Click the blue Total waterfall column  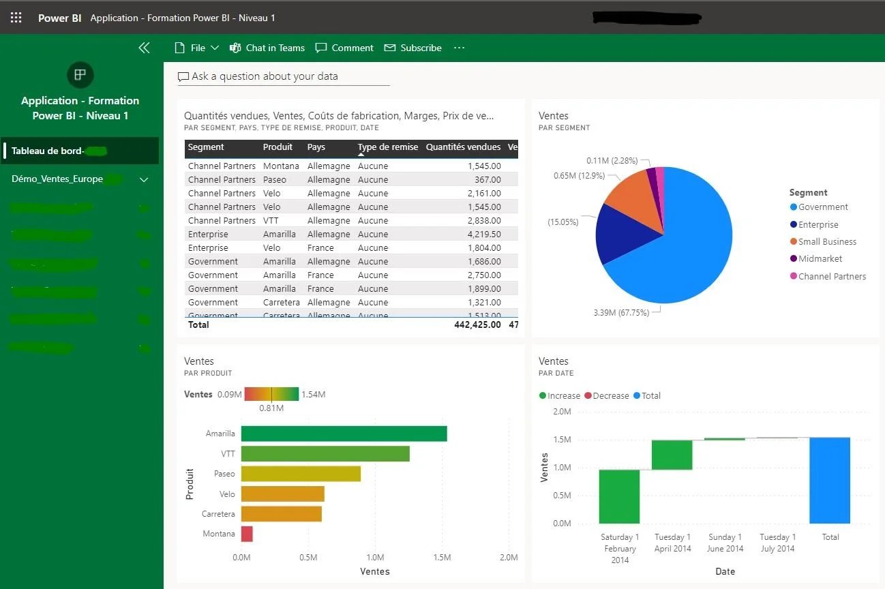(x=830, y=481)
